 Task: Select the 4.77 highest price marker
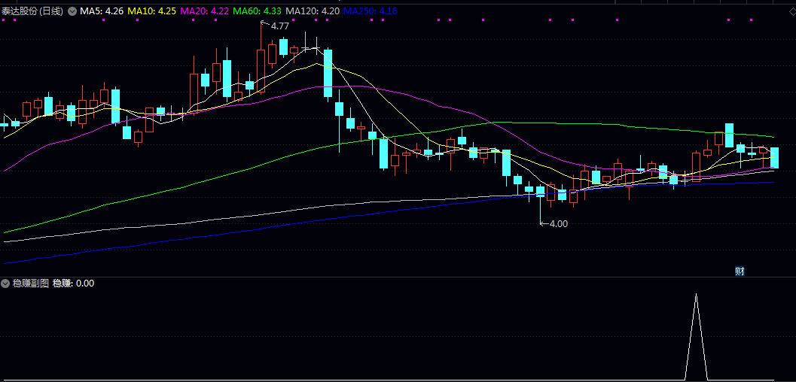pyautogui.click(x=279, y=26)
